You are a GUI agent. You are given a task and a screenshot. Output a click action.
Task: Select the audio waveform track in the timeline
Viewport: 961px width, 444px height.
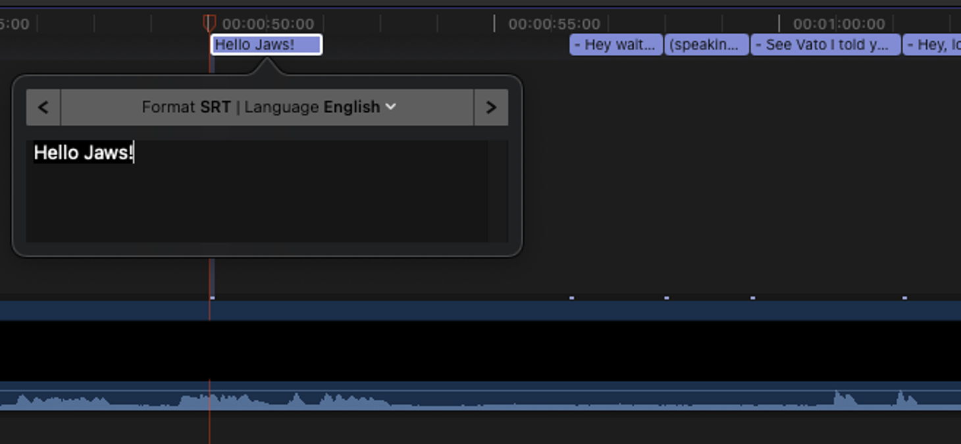pos(480,395)
